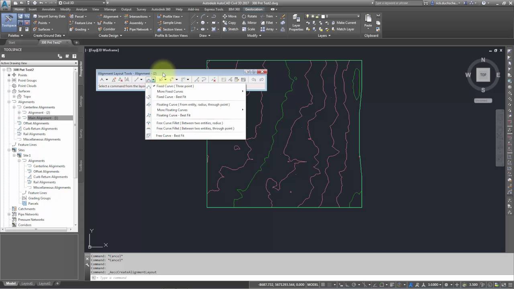Screen dimensions: 514x289
Task: Collapse the Centerline Alignments node
Action: (14, 107)
